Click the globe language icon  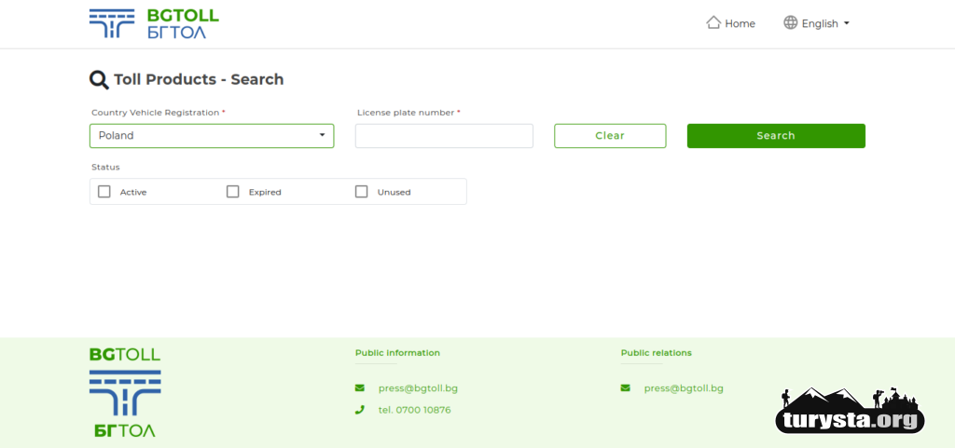(790, 22)
